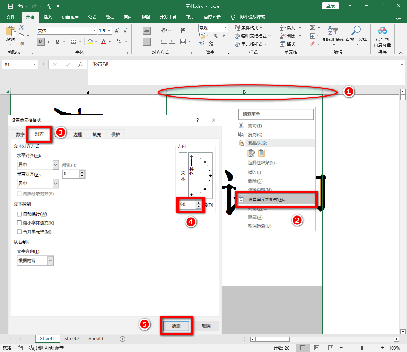Viewport: 407px width, 352px height.
Task: Choose 设置单元格格式 in context menu
Action: point(276,199)
